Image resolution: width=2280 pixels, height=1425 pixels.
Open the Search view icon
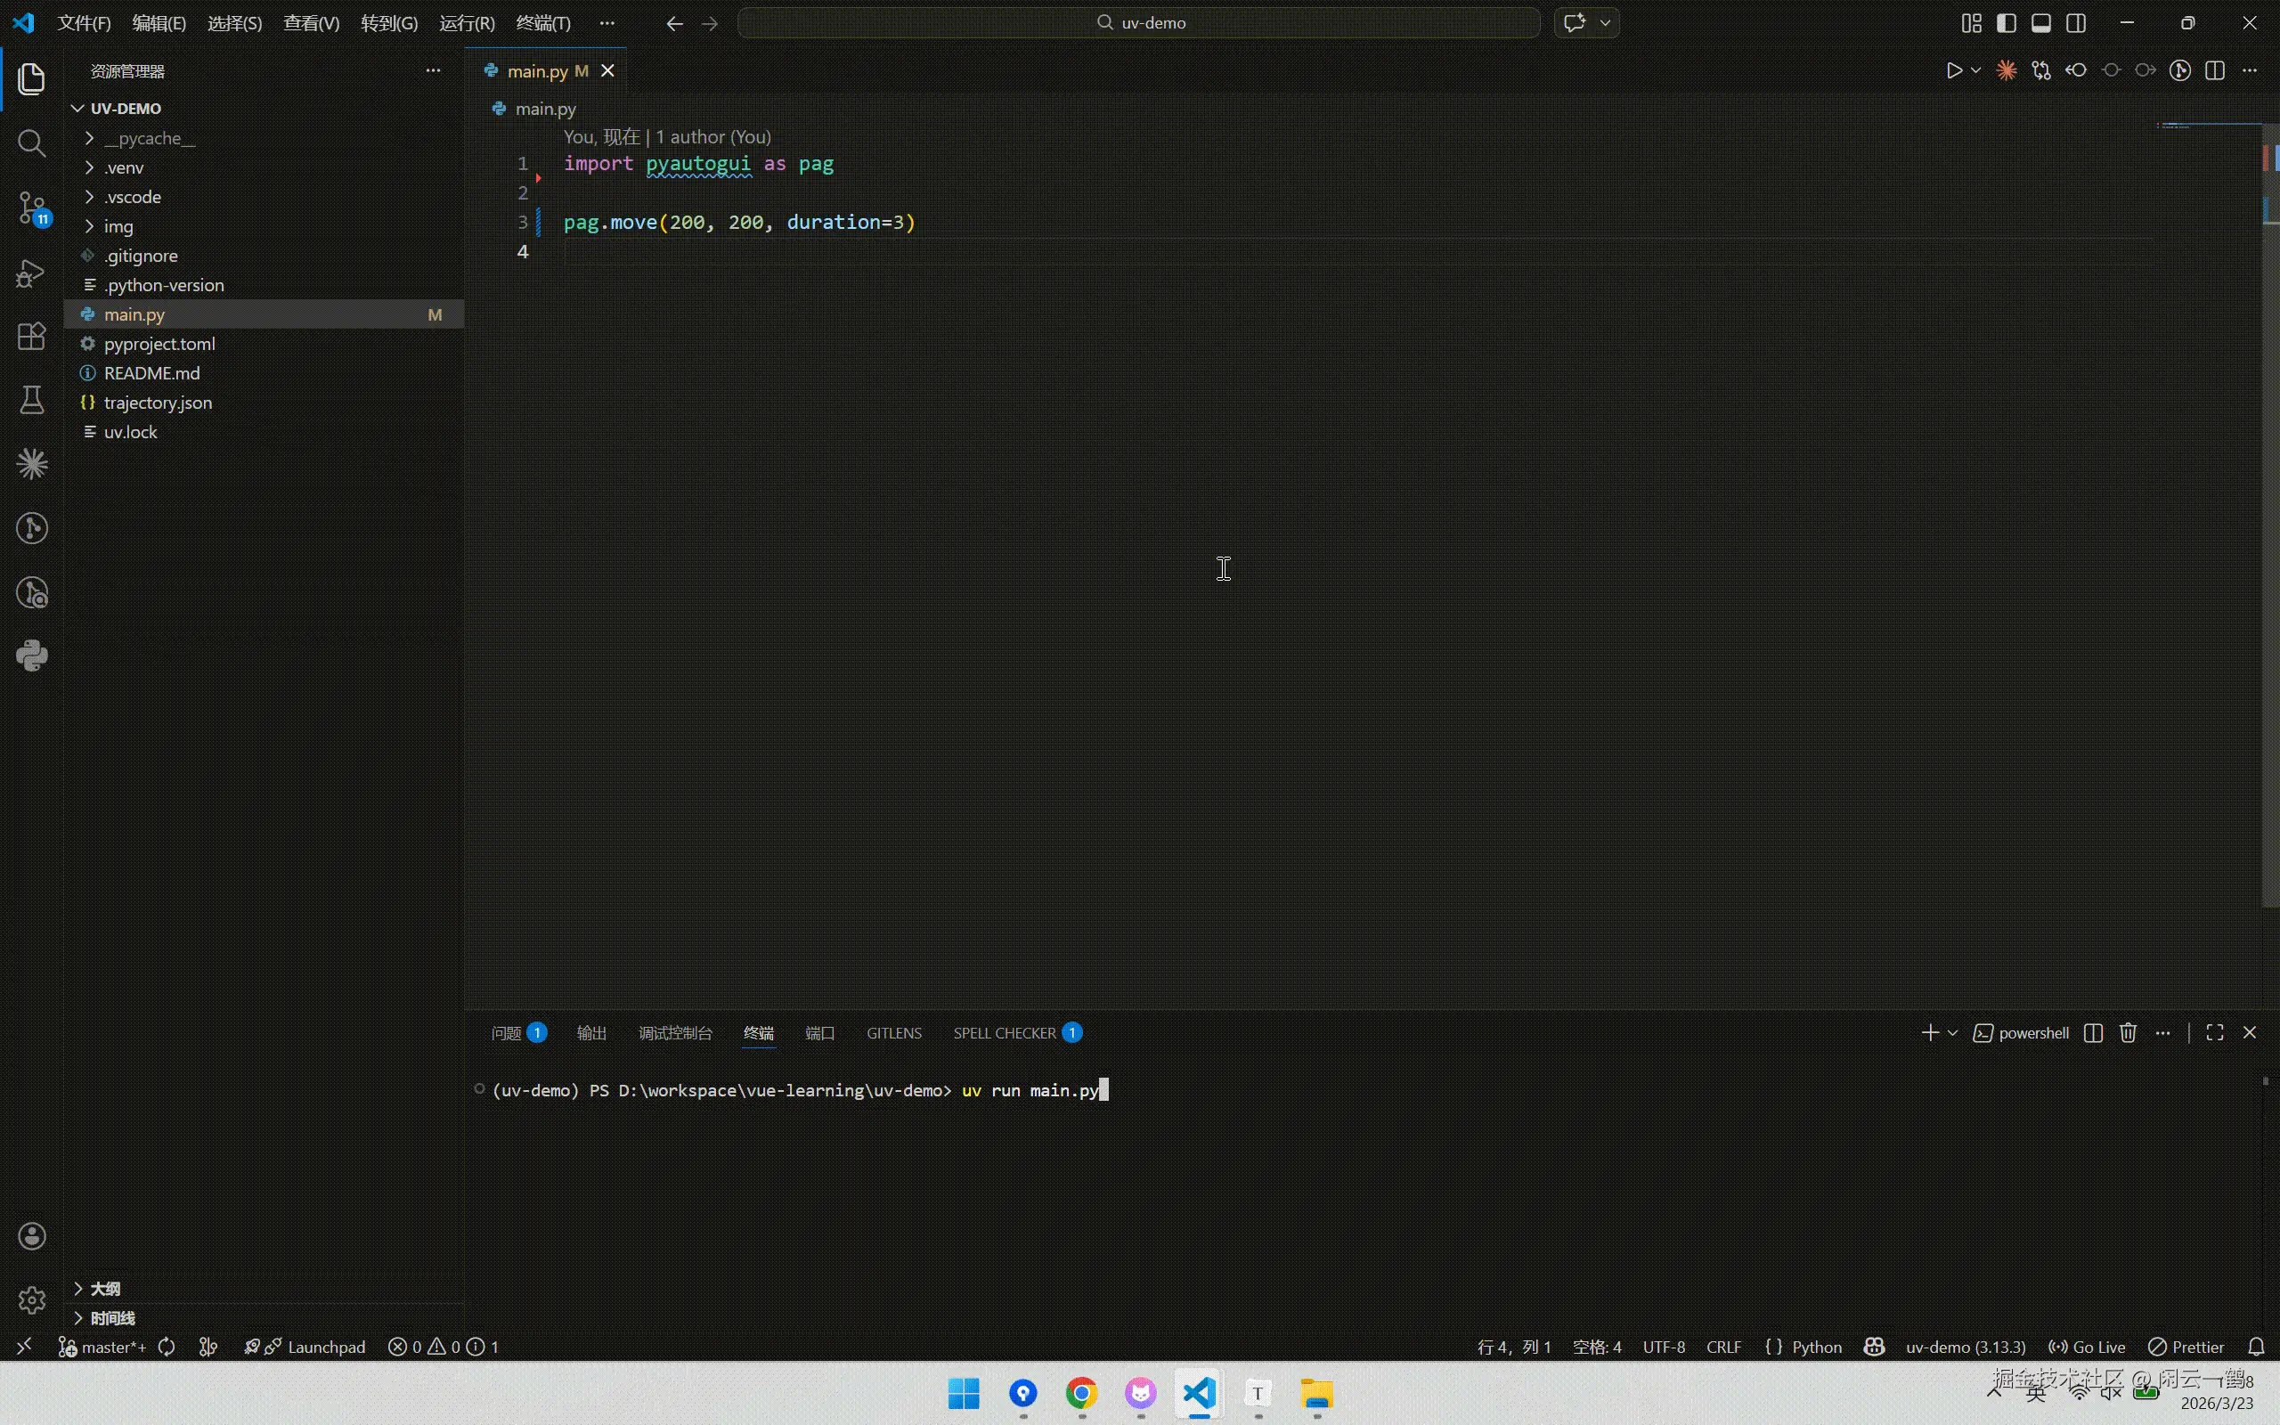click(x=32, y=143)
